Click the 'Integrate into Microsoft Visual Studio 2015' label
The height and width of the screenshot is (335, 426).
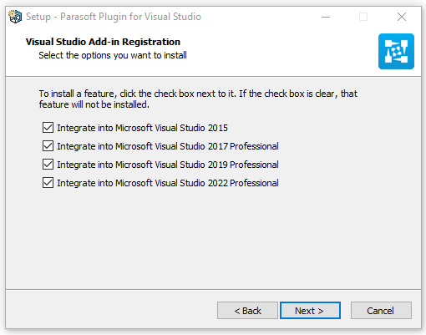pos(142,128)
